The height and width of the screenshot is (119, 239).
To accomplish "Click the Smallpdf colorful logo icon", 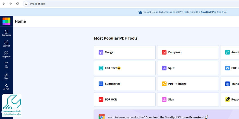I will pos(6,21).
